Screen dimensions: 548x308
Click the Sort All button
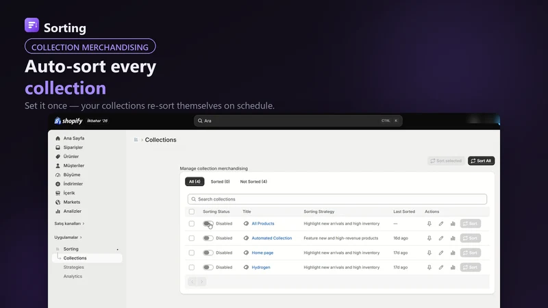coord(482,161)
